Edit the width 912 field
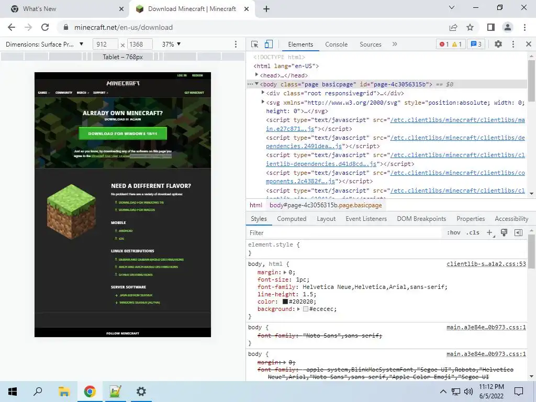This screenshot has height=402, width=536. click(x=105, y=44)
